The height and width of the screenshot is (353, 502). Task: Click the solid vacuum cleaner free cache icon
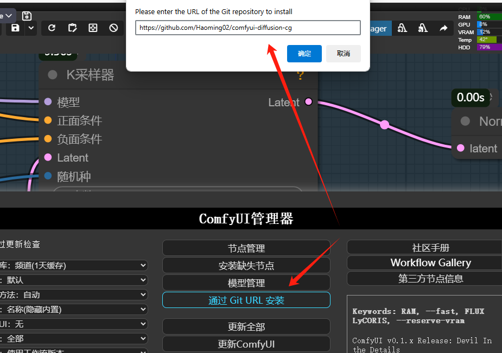pos(423,28)
